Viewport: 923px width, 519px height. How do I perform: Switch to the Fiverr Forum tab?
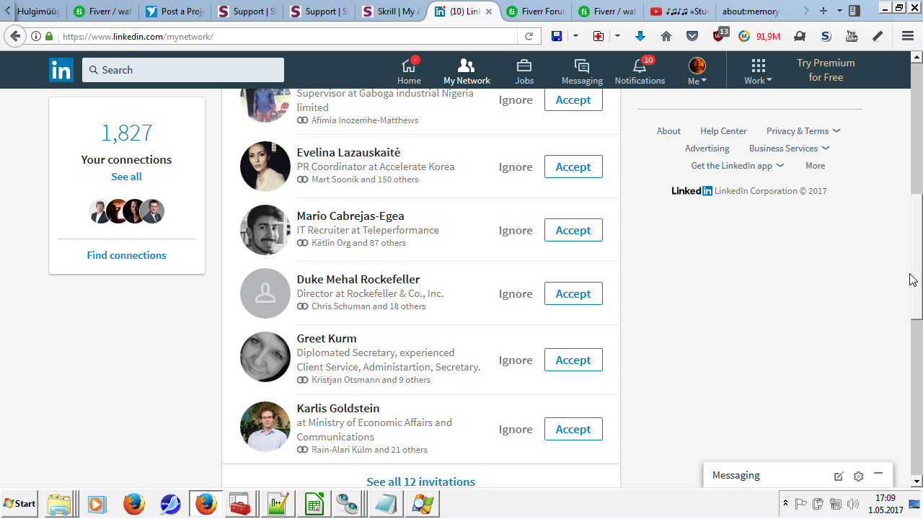(x=534, y=12)
